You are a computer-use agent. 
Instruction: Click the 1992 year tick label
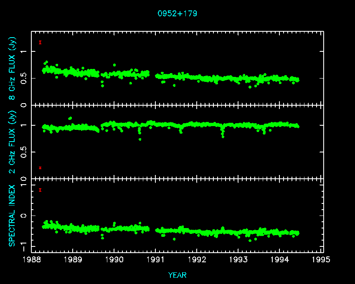[197, 260]
